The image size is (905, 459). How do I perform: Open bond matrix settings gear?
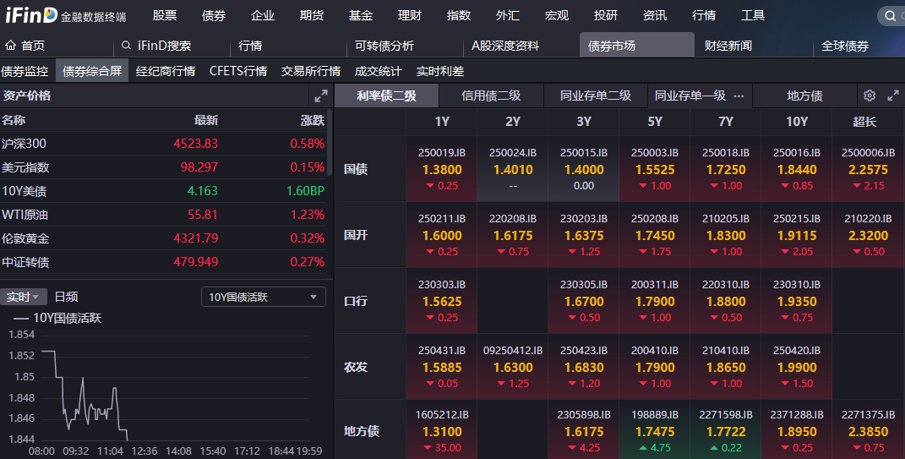click(x=870, y=96)
